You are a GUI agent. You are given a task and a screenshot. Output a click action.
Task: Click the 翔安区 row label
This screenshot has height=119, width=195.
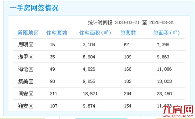coord(26,106)
